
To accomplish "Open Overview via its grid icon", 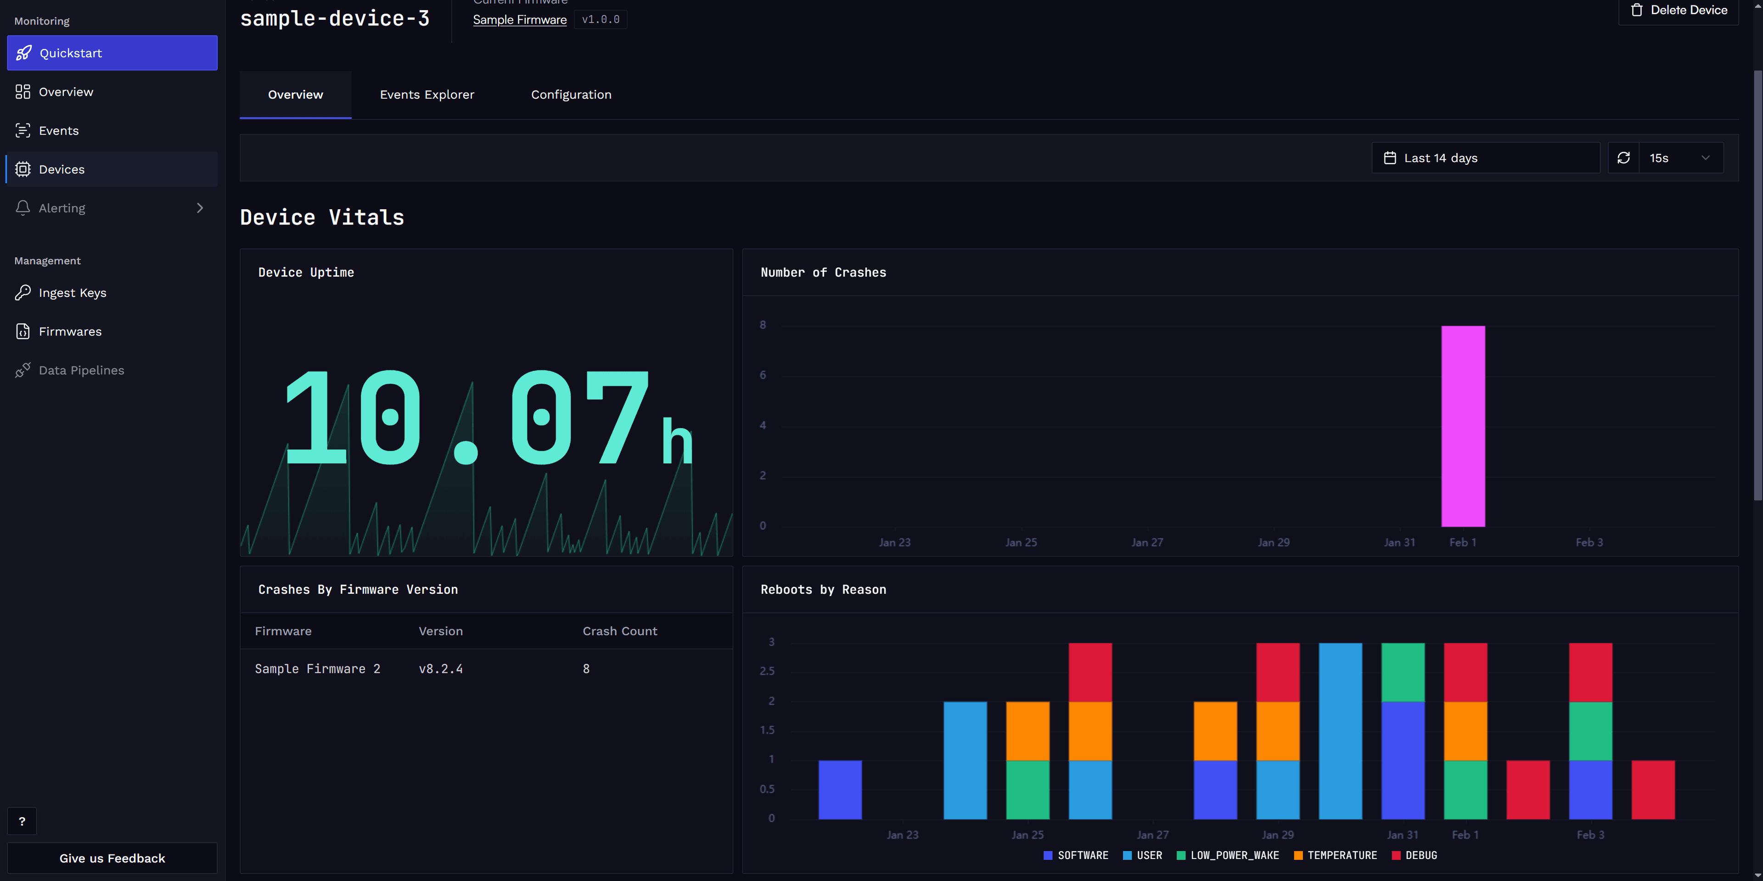I will click(22, 92).
